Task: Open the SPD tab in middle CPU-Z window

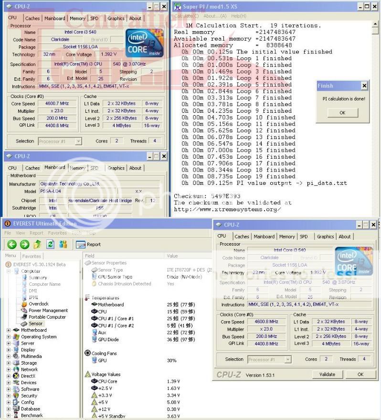Action: pos(94,168)
